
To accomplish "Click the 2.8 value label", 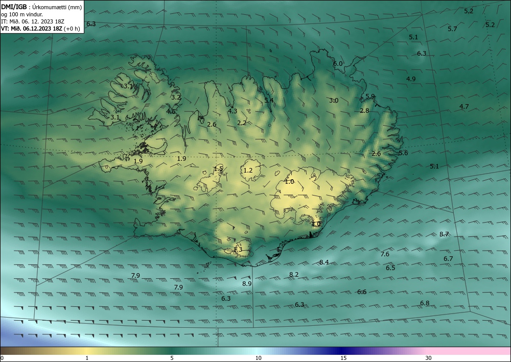I will point(364,111).
